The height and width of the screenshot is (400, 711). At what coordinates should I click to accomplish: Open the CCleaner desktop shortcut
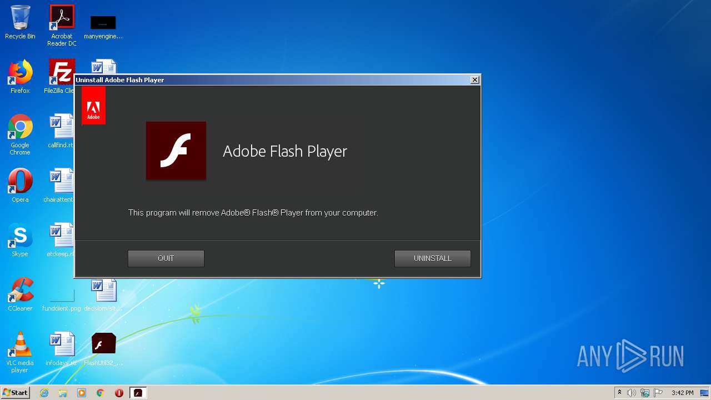pos(20,294)
